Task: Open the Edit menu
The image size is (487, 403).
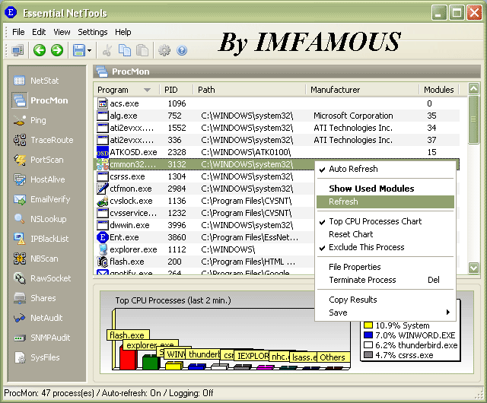Action: [39, 32]
